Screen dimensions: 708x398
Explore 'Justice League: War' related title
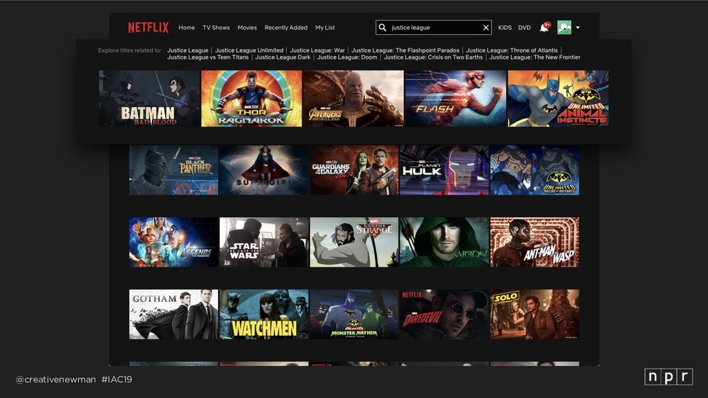(317, 50)
